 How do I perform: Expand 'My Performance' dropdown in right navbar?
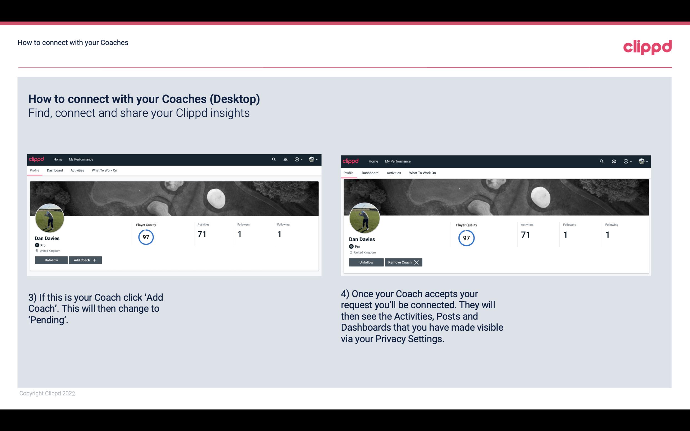coord(398,161)
